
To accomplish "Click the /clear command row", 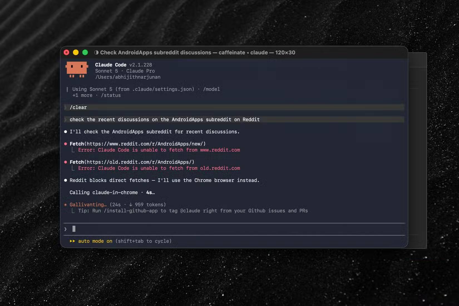I will [x=234, y=107].
